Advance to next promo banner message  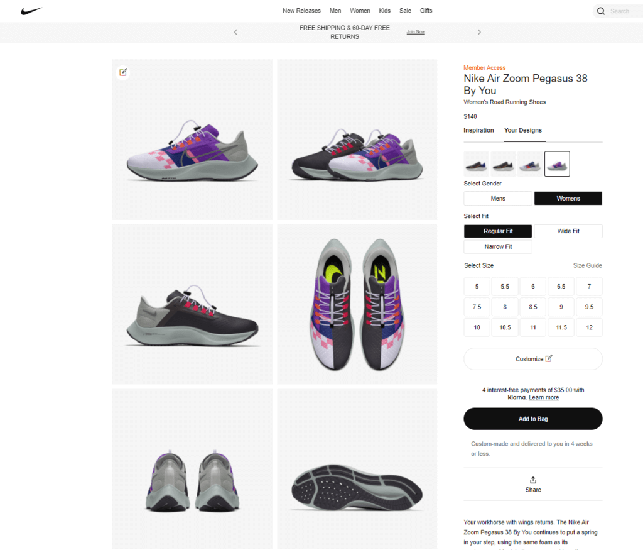tap(479, 32)
